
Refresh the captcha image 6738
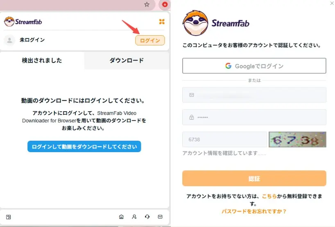pyautogui.click(x=297, y=139)
